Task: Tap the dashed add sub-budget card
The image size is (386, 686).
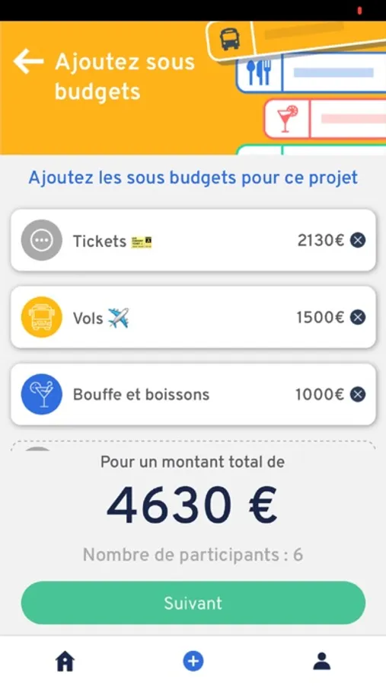Action: click(x=193, y=445)
